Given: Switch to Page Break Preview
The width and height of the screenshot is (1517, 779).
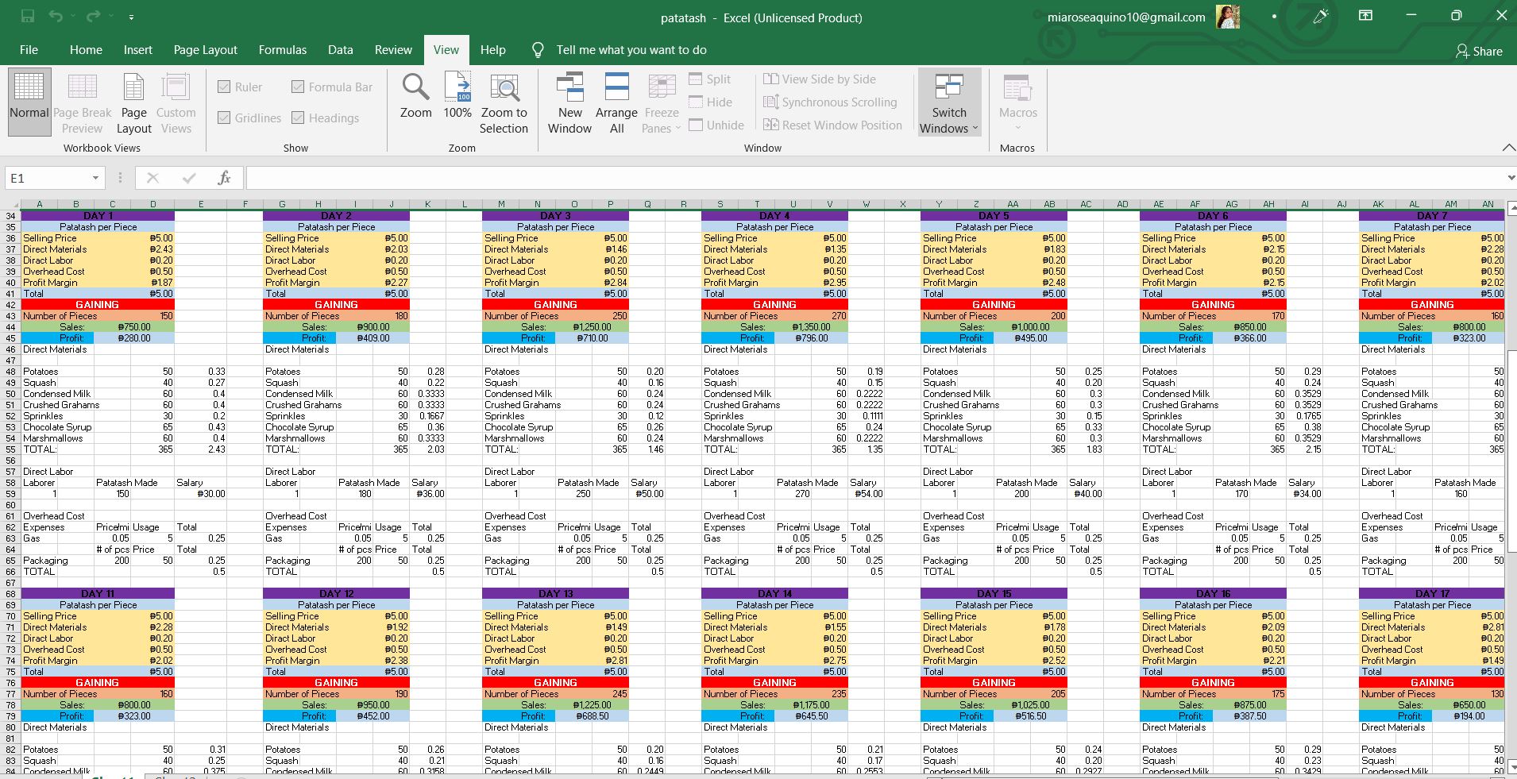Looking at the screenshot, I should tap(82, 102).
